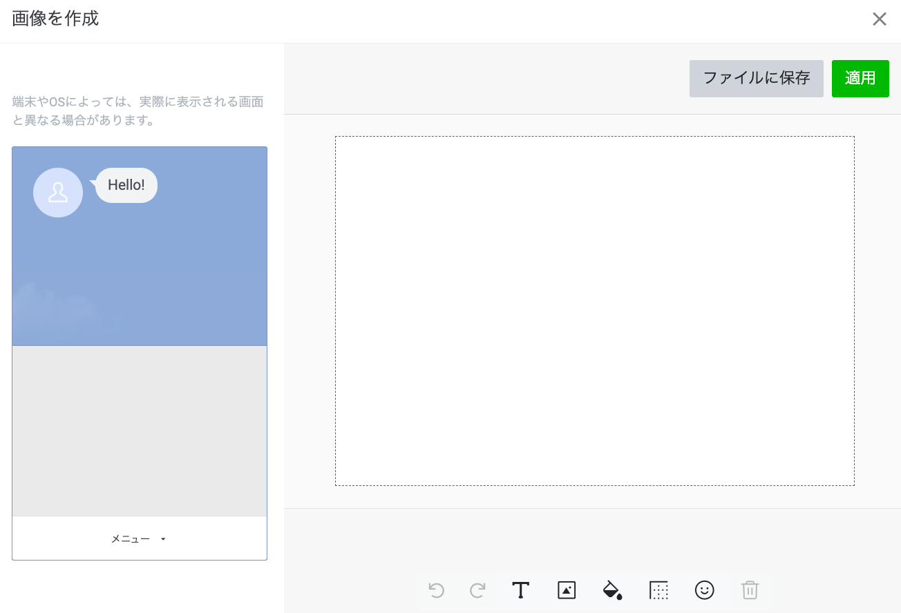Choose the paint bucket fill tool
901x613 pixels.
pyautogui.click(x=612, y=590)
